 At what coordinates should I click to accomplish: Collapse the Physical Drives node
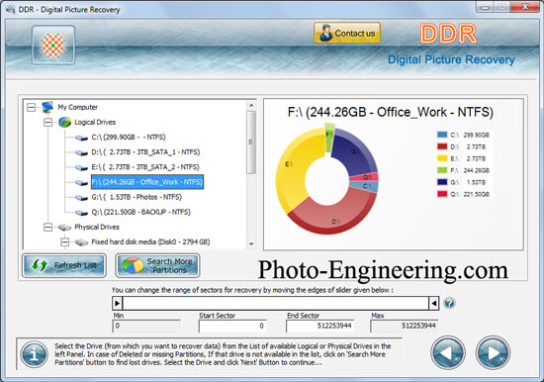(47, 227)
